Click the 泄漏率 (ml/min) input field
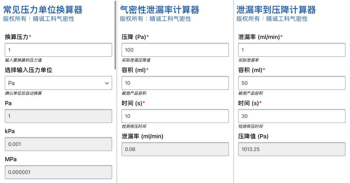 292,50
